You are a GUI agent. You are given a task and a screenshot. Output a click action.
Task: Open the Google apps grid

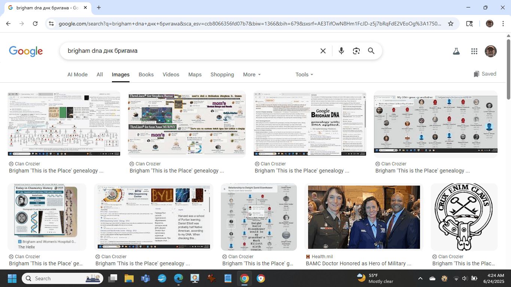[474, 51]
